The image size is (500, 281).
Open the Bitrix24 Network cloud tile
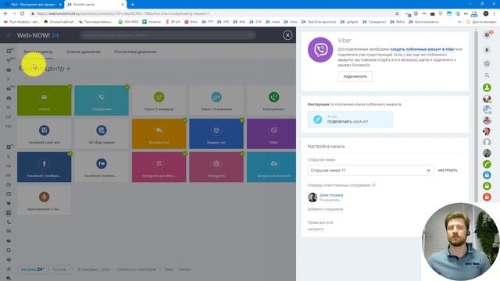271,167
